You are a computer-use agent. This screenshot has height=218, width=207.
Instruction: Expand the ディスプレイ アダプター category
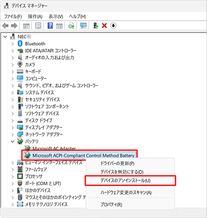pos(13,127)
